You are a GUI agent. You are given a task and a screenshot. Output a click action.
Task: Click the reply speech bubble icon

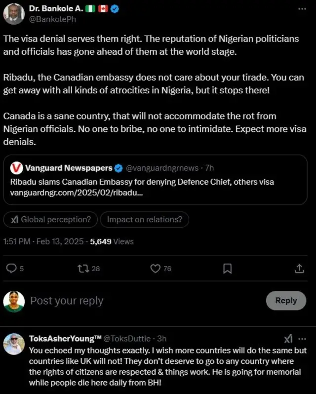coord(11,268)
